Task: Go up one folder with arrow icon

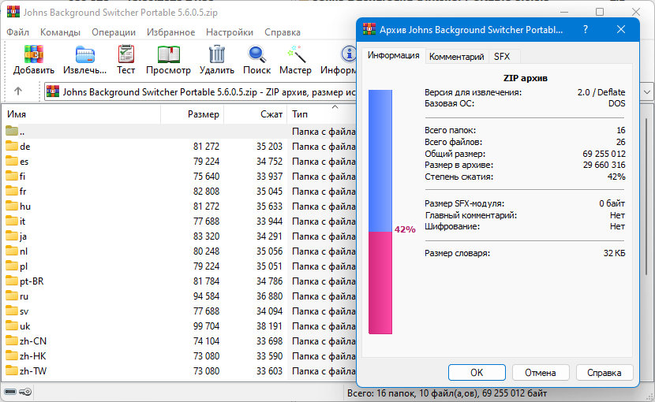Action: click(18, 91)
